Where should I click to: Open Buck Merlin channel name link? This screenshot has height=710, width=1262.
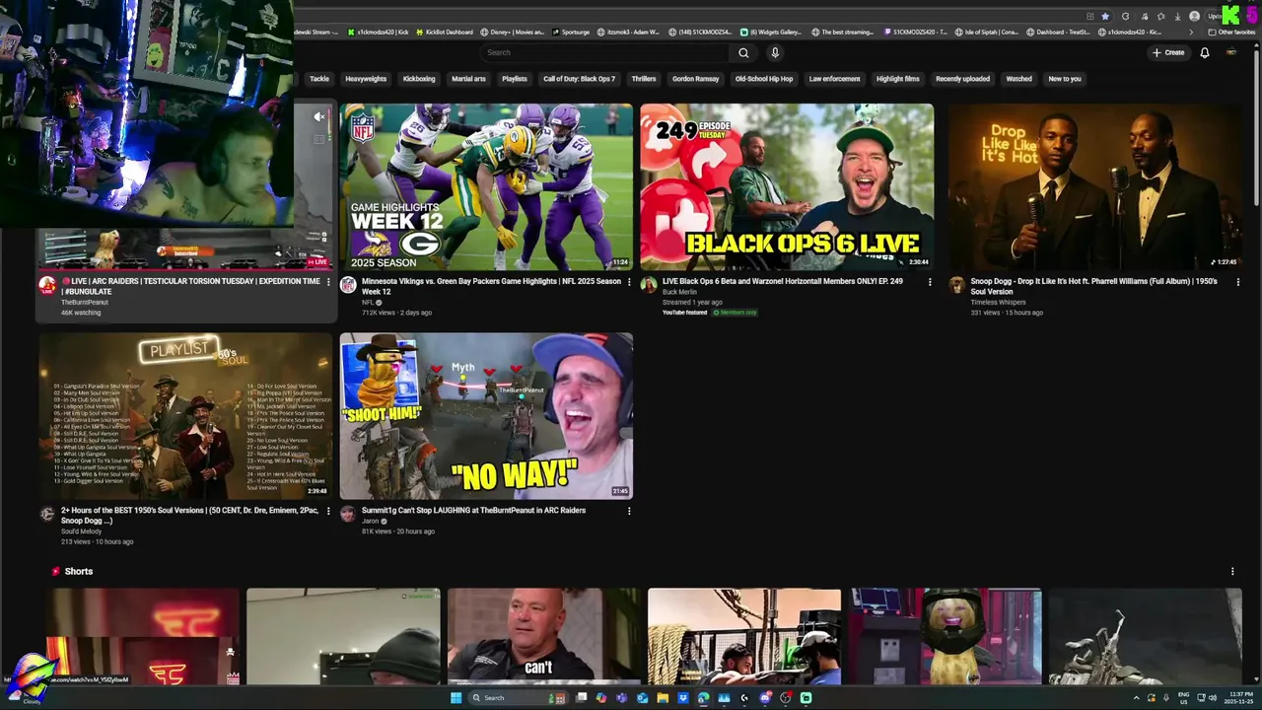click(679, 292)
